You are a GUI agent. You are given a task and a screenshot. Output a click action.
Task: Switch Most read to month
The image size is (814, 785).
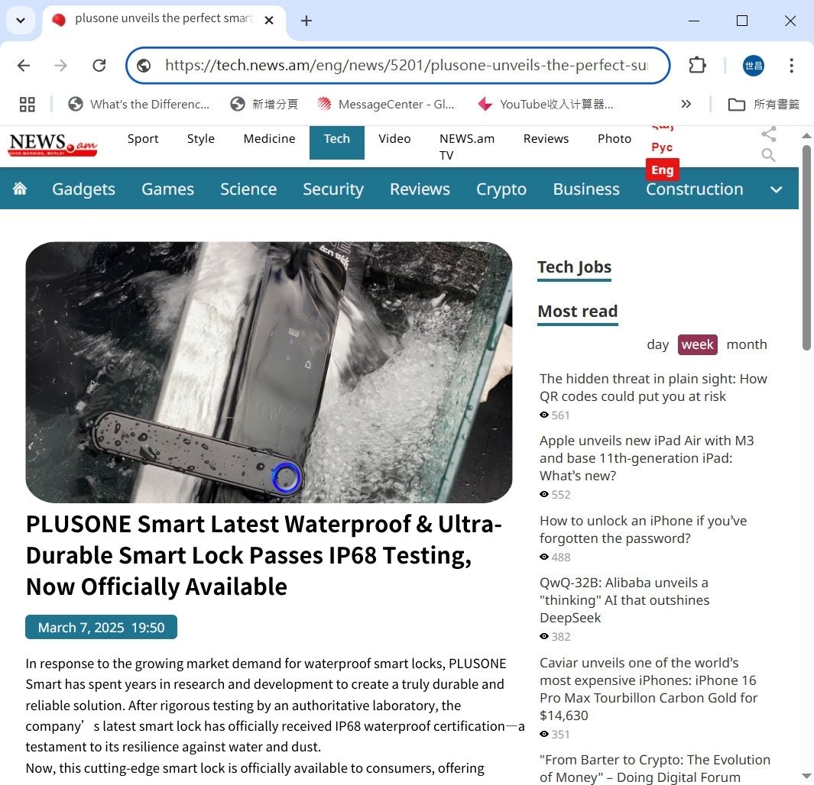tap(747, 344)
